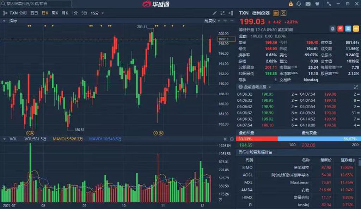The height and width of the screenshot is (209, 361).
Task: Sort by 涨跌幅 column header
Action: click(x=348, y=160)
